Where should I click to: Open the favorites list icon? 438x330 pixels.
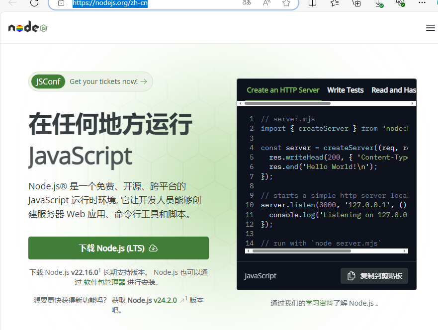click(335, 3)
